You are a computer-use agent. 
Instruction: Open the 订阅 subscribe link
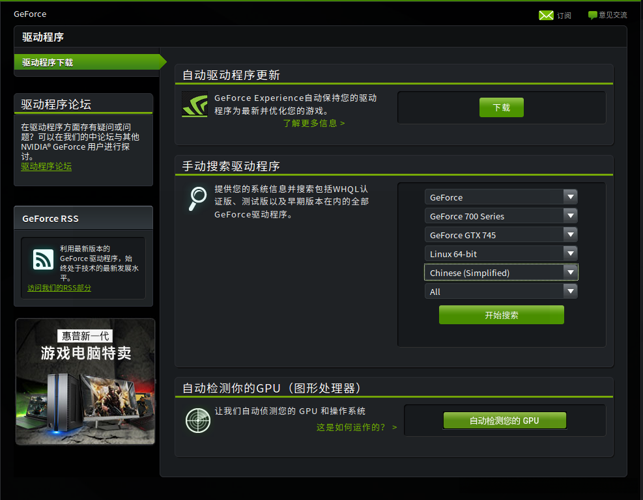pyautogui.click(x=564, y=16)
